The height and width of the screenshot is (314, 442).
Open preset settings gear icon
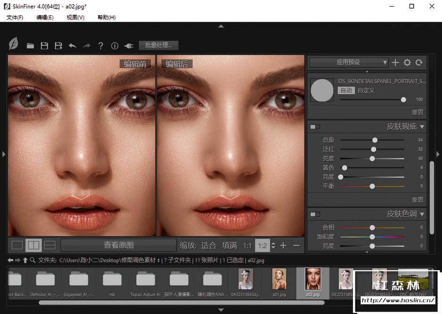407,62
